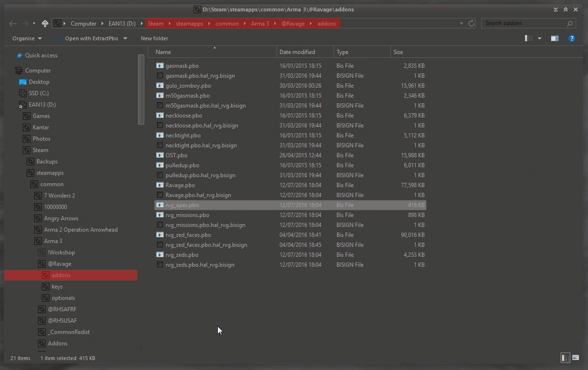The image size is (588, 370).
Task: Select Arma 3 in the address breadcrumb
Action: tap(260, 23)
